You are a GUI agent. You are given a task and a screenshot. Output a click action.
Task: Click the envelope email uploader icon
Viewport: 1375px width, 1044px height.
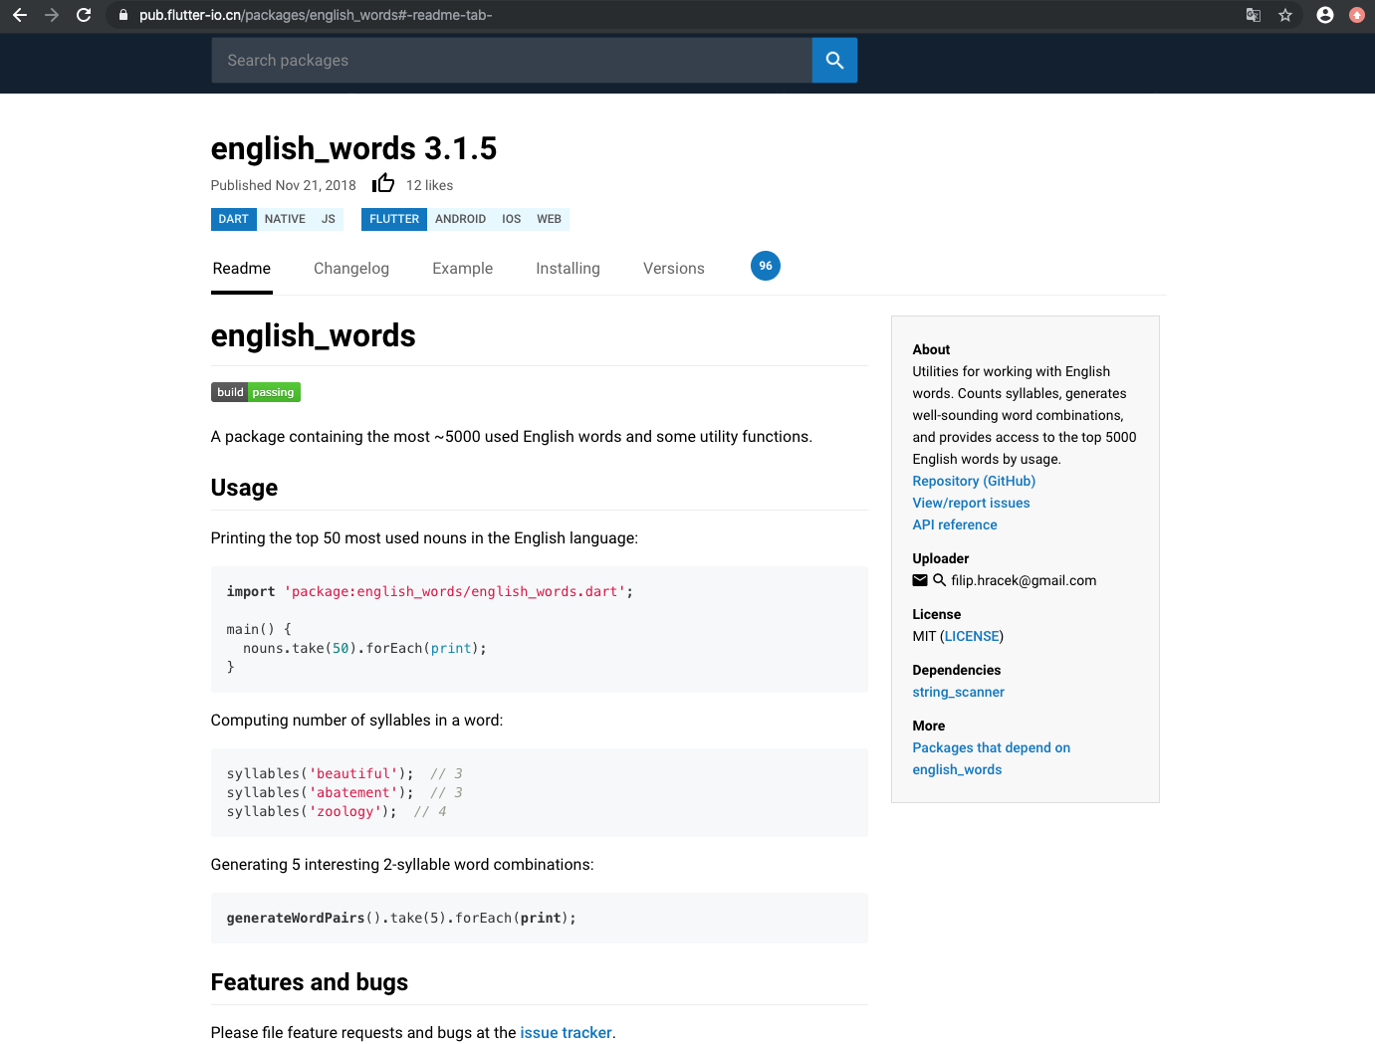(x=920, y=580)
